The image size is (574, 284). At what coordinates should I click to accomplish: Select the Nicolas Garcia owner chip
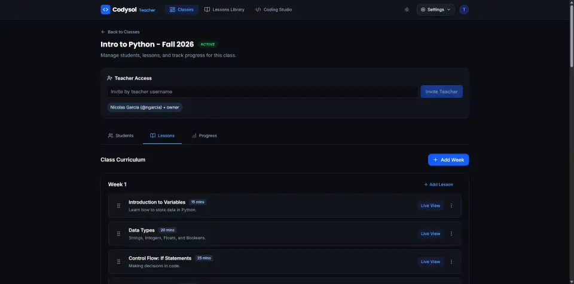click(x=145, y=107)
